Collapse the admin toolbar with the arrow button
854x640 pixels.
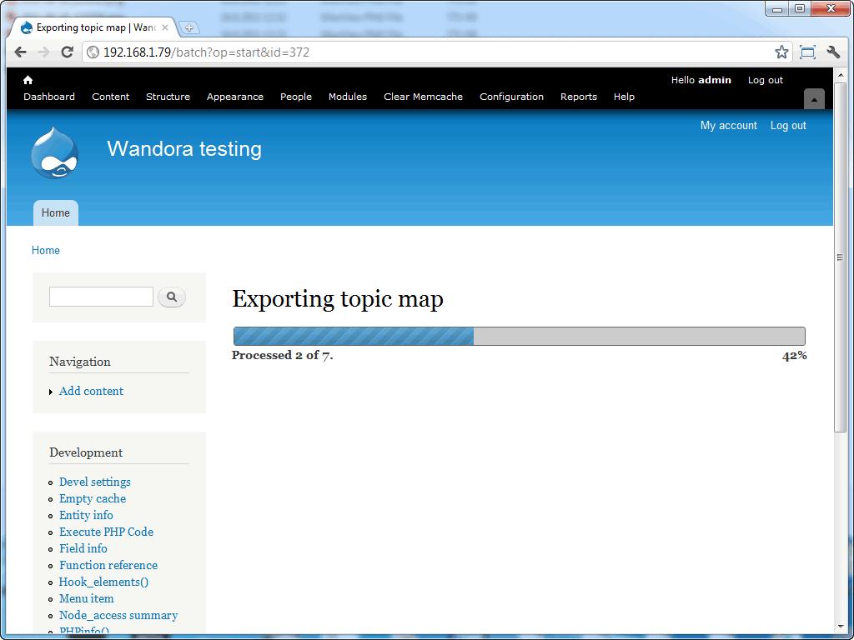point(814,98)
